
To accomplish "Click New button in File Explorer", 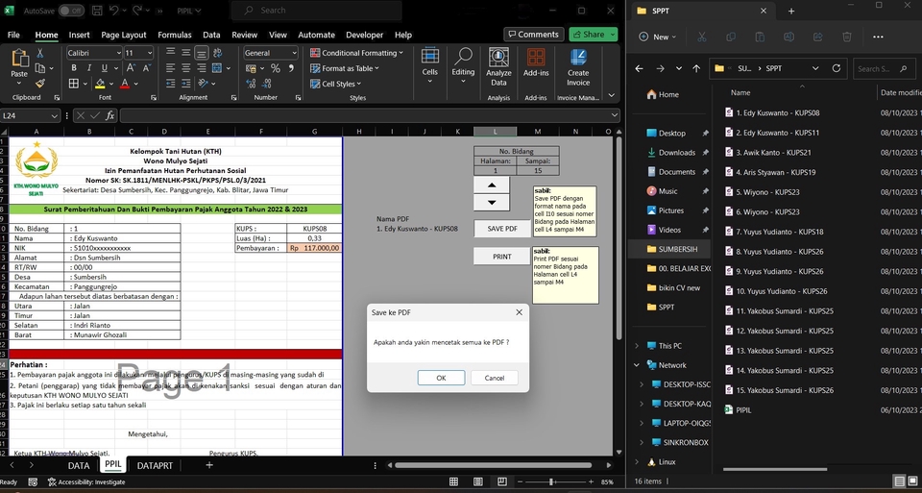I will 656,37.
